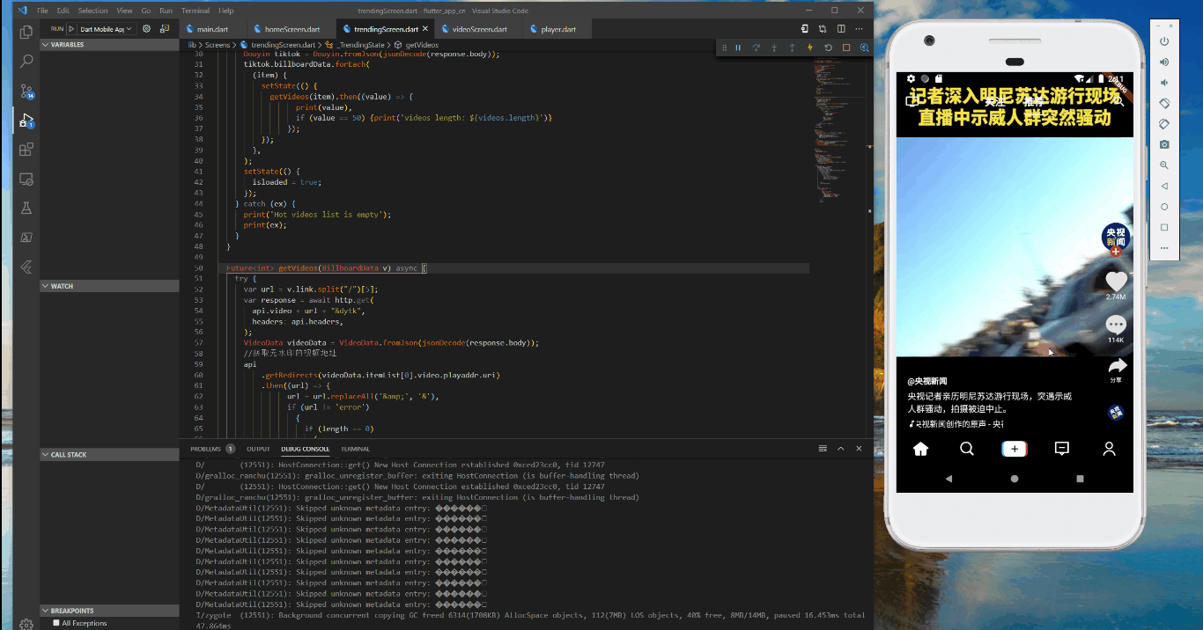Viewport: 1203px width, 630px height.
Task: Click the Flutter hot reload lightning icon
Action: pos(810,48)
